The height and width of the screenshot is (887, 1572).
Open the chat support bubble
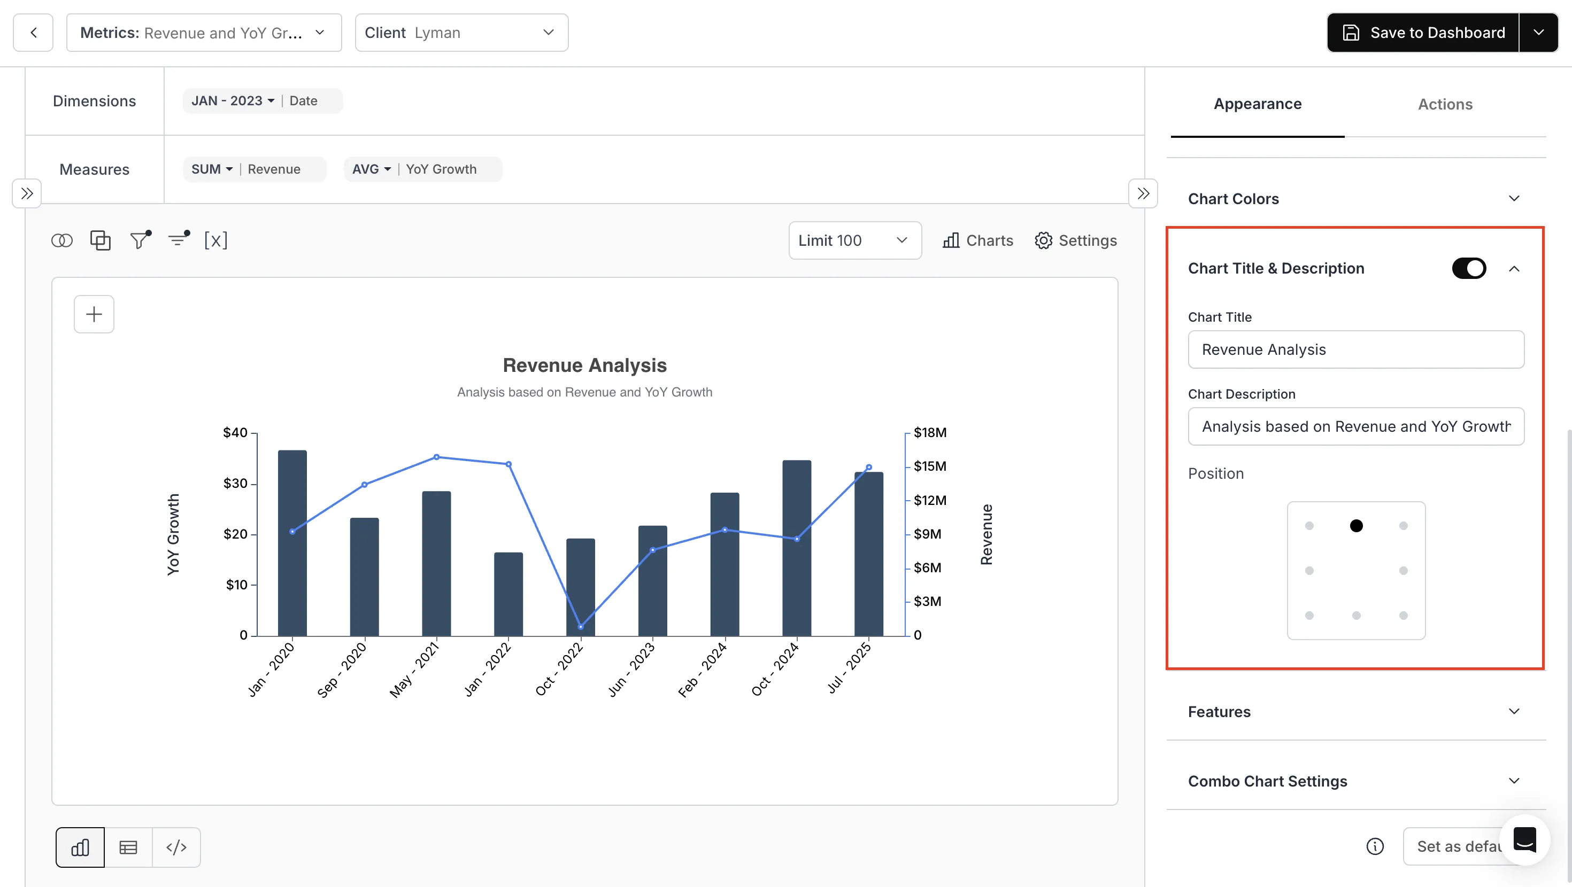point(1524,840)
